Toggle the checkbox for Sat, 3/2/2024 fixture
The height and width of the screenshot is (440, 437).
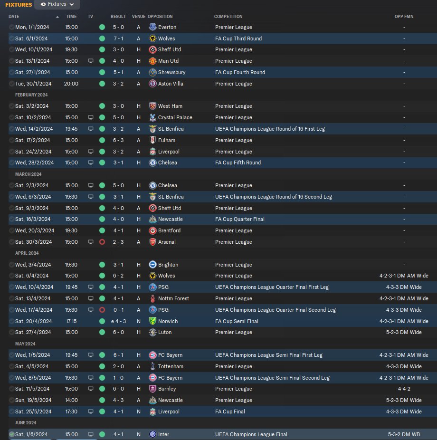(x=11, y=106)
